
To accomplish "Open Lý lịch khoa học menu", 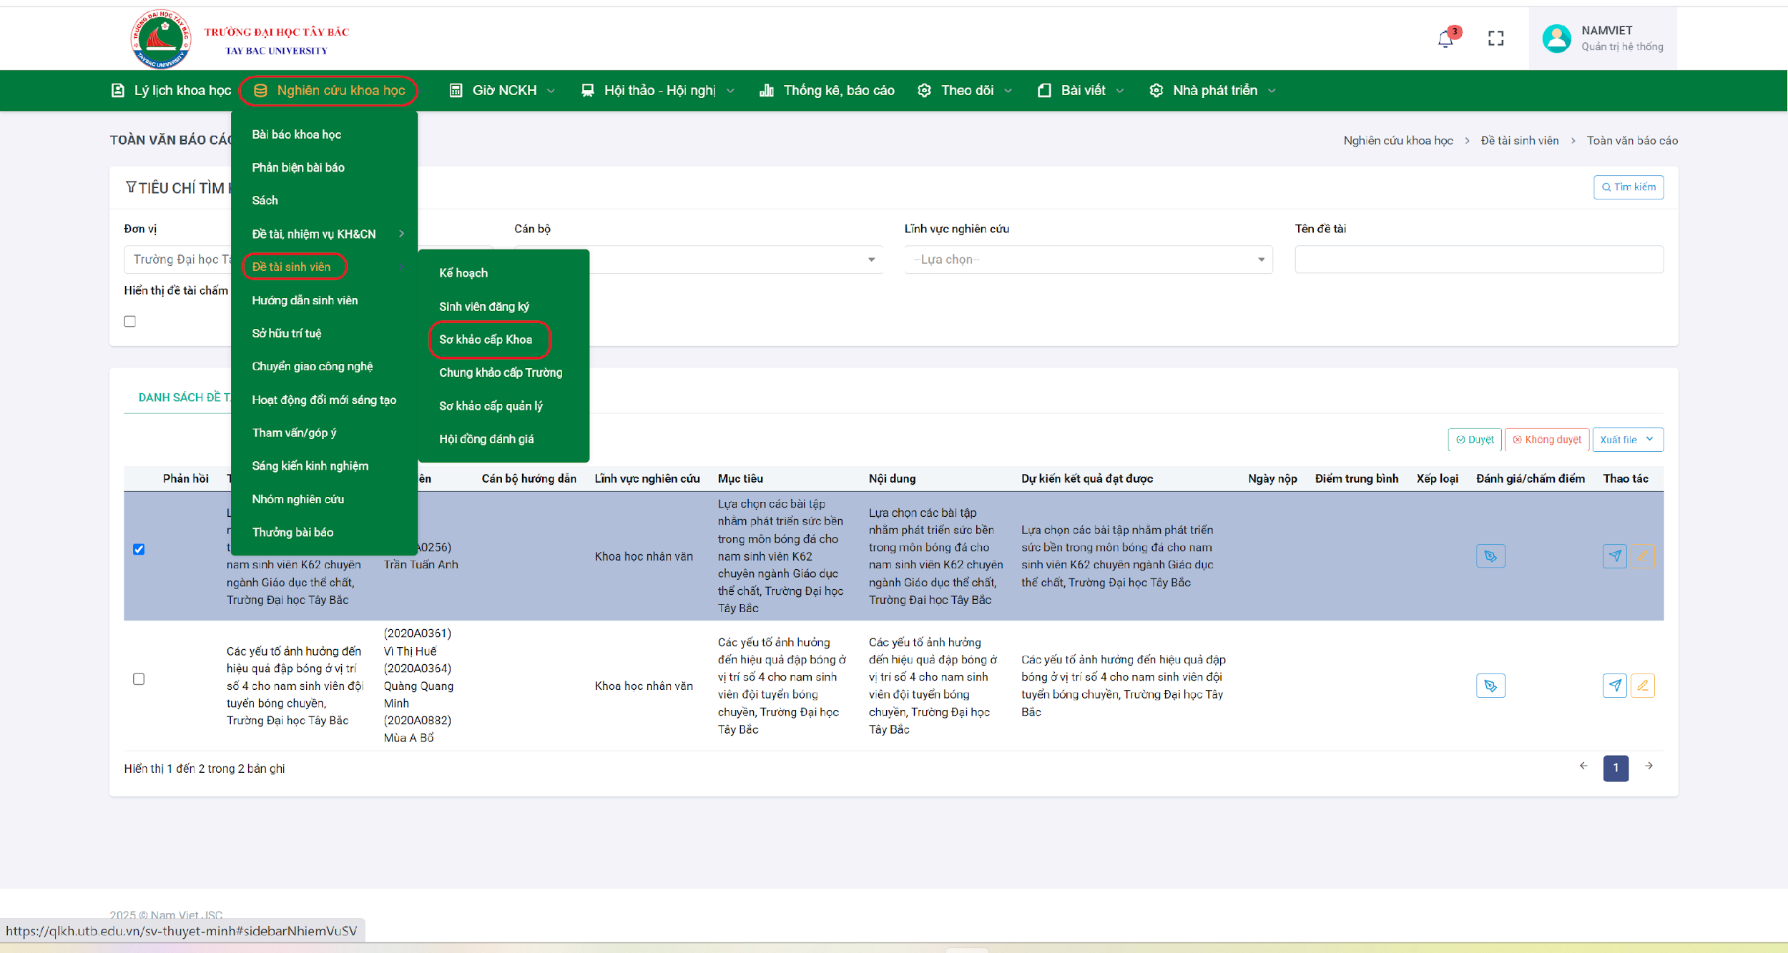I will (172, 91).
